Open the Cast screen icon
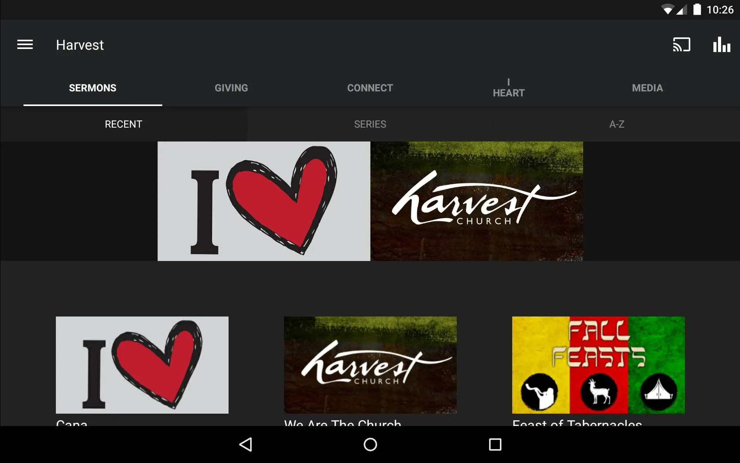 pyautogui.click(x=682, y=45)
